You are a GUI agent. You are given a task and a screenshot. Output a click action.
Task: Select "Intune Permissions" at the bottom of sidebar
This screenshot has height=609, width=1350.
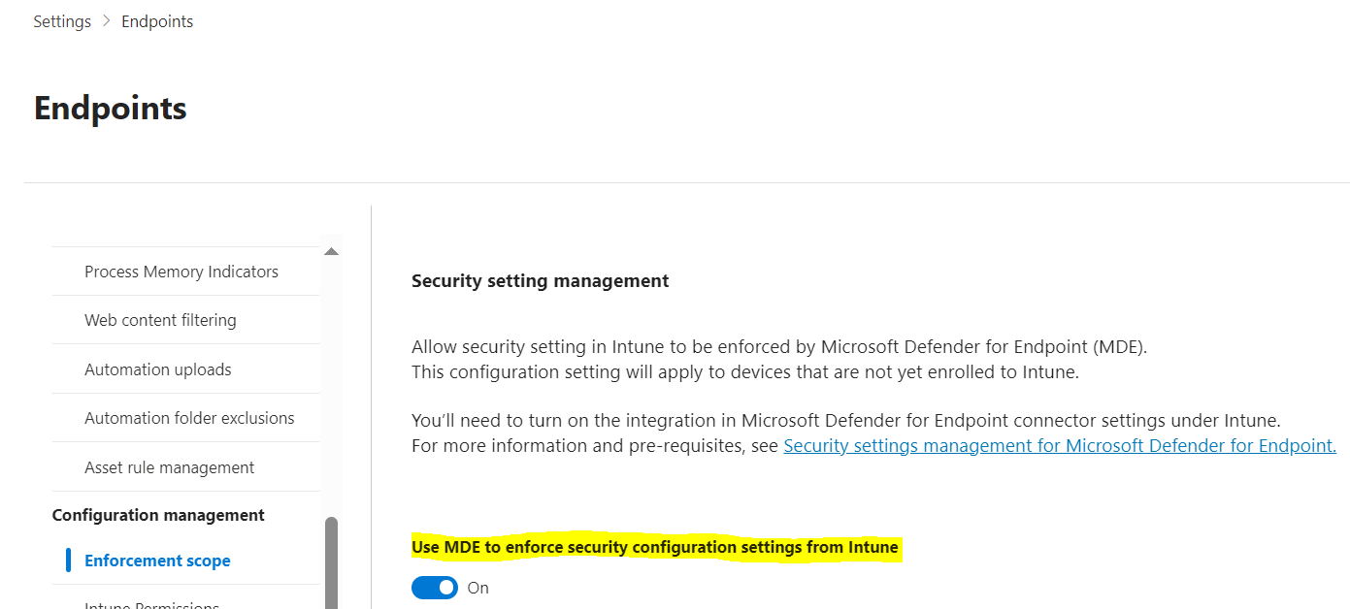click(x=152, y=605)
